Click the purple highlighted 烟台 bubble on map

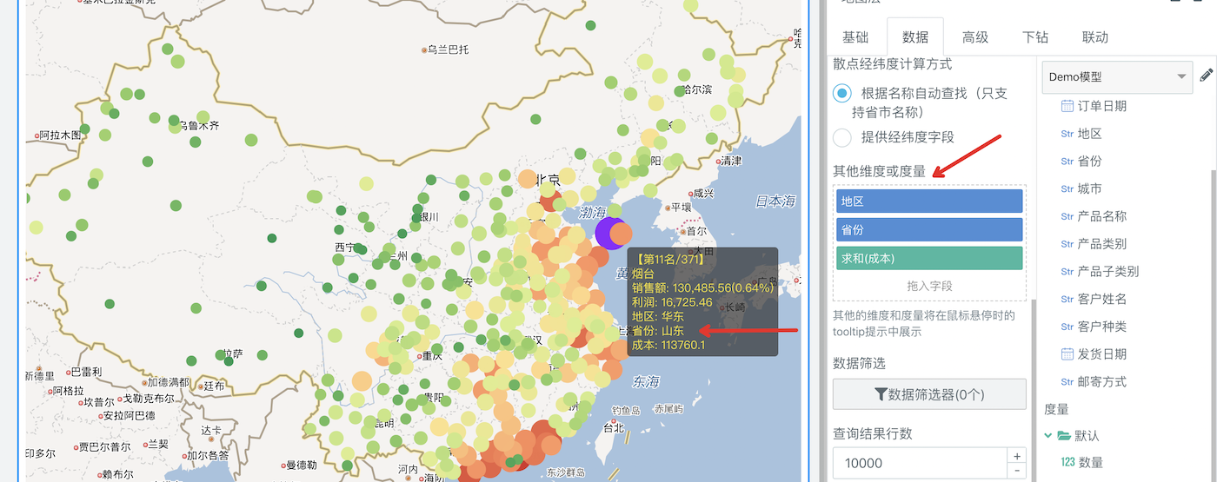coord(610,233)
